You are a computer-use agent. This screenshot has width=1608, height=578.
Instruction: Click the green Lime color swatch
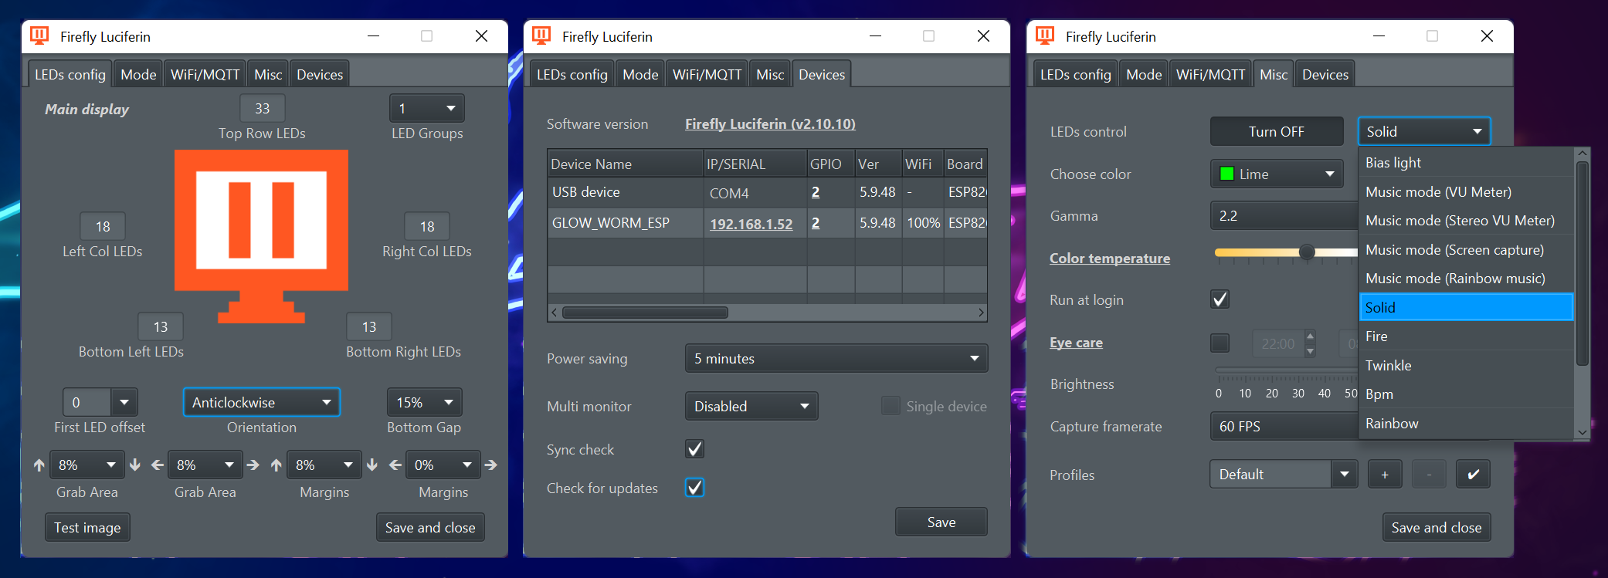point(1226,174)
